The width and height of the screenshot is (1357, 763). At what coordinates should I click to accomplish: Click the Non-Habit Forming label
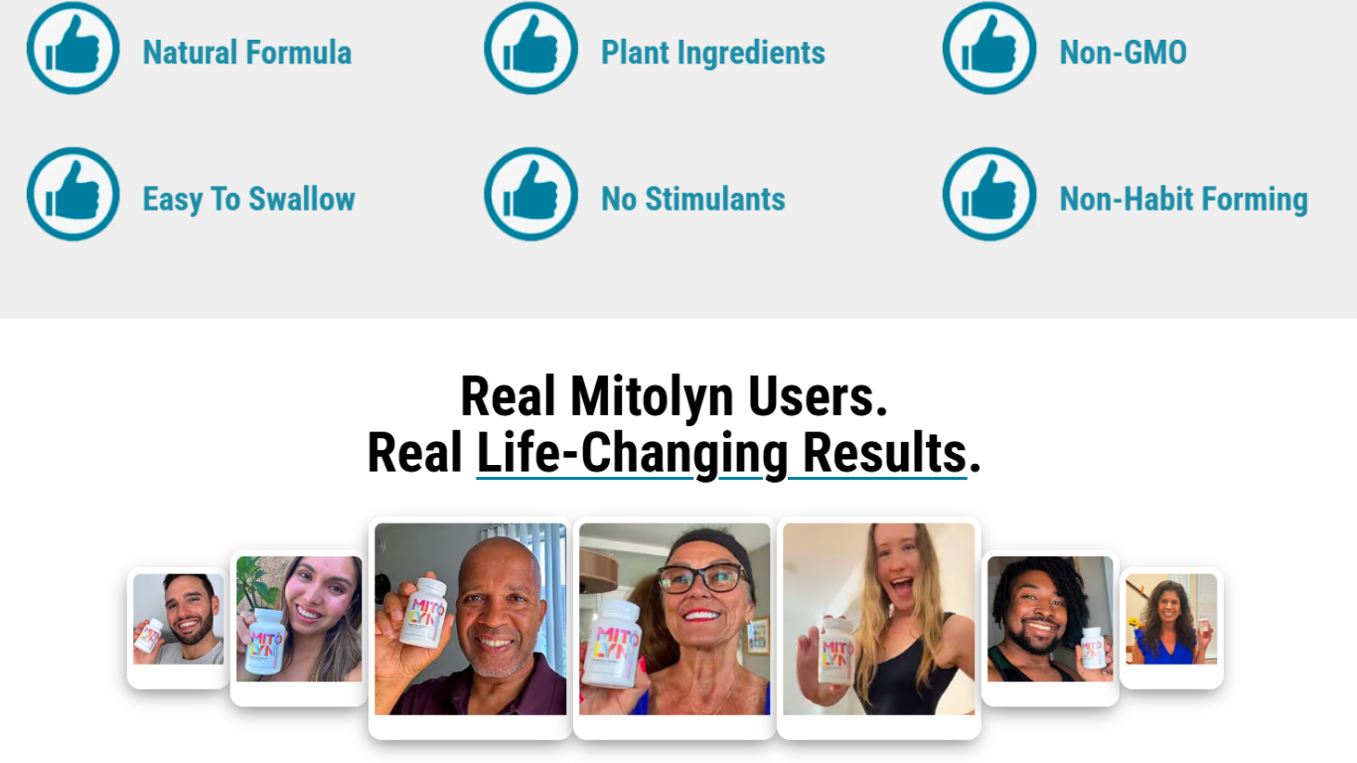tap(1184, 199)
